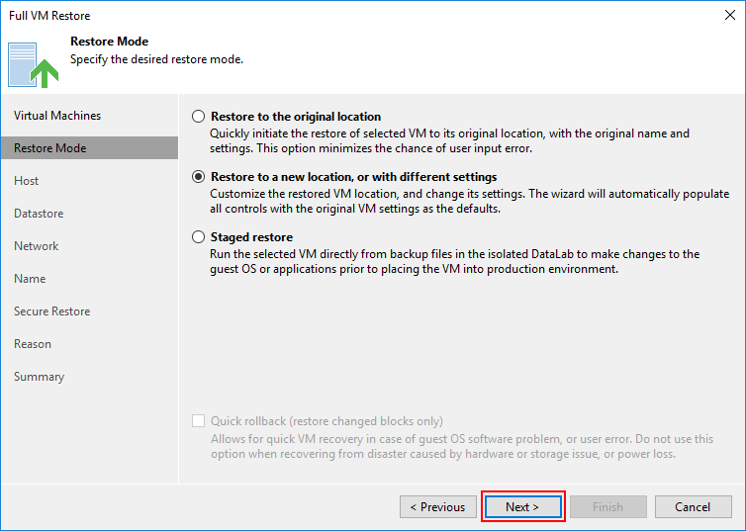
Task: View the Summary step
Action: 39,377
